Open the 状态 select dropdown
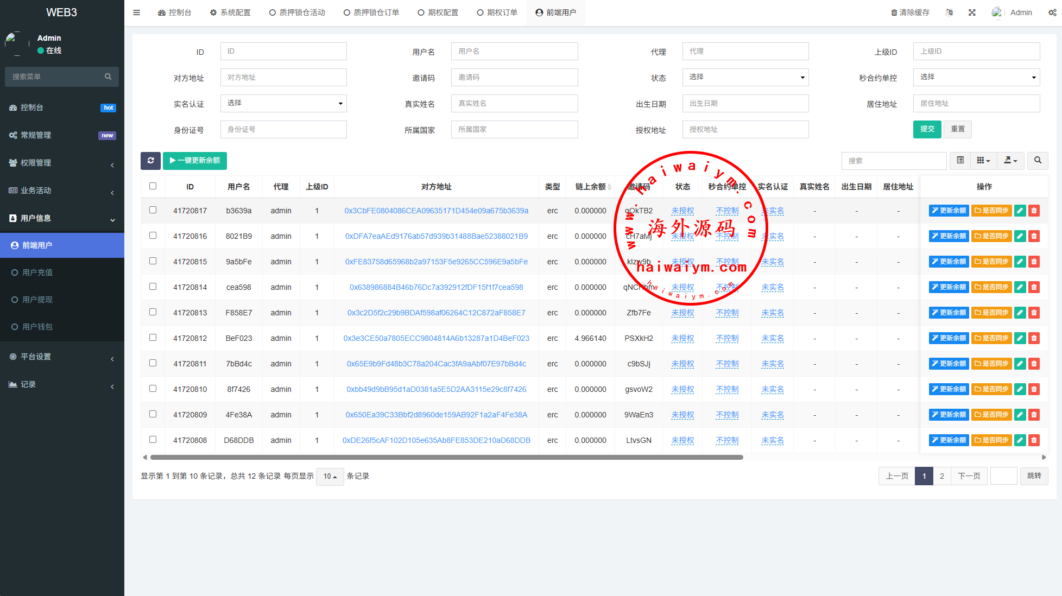 pyautogui.click(x=745, y=77)
